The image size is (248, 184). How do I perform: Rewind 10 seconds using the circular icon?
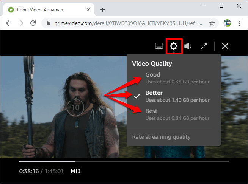(x=75, y=107)
